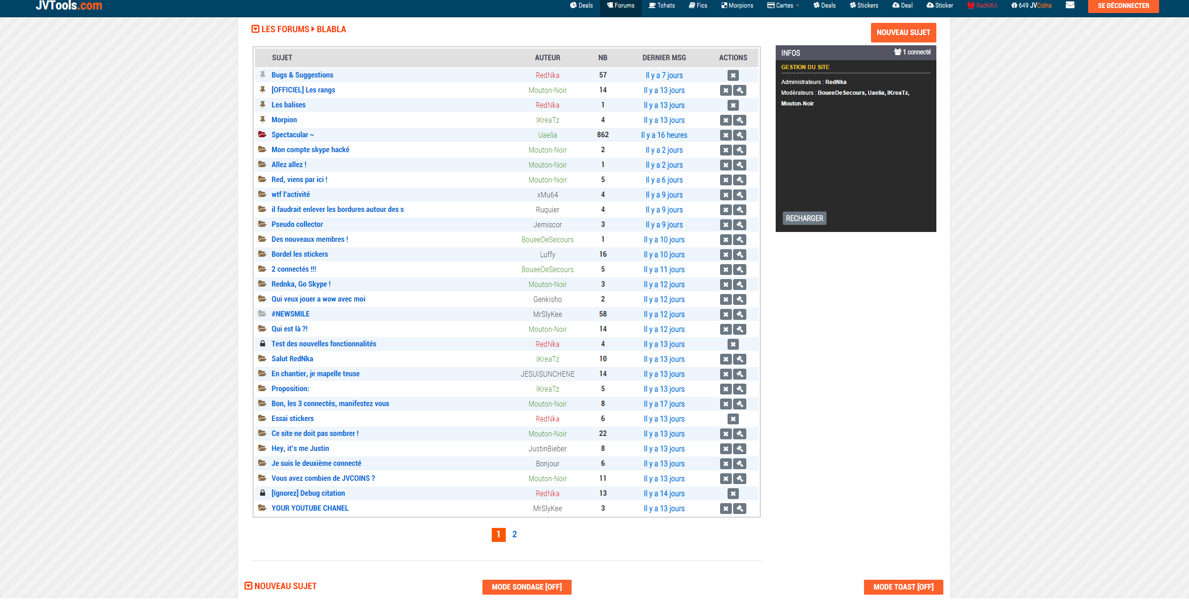
Task: Delete the 'Spectacular ~' topic with X icon
Action: point(725,135)
